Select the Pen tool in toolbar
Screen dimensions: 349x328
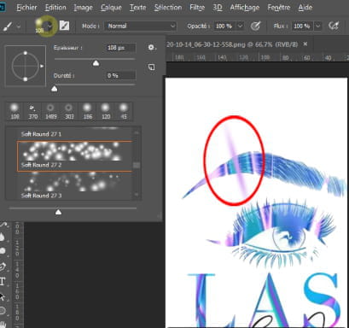3,266
